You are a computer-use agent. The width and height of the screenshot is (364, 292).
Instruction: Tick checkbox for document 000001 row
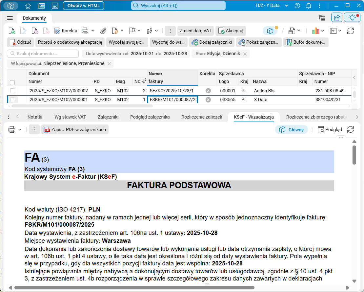pos(12,100)
